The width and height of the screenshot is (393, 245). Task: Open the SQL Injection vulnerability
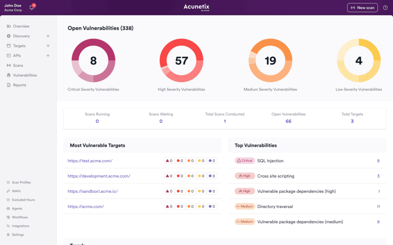(271, 161)
